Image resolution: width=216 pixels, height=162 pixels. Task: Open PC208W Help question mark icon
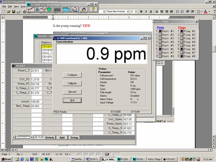93,9
